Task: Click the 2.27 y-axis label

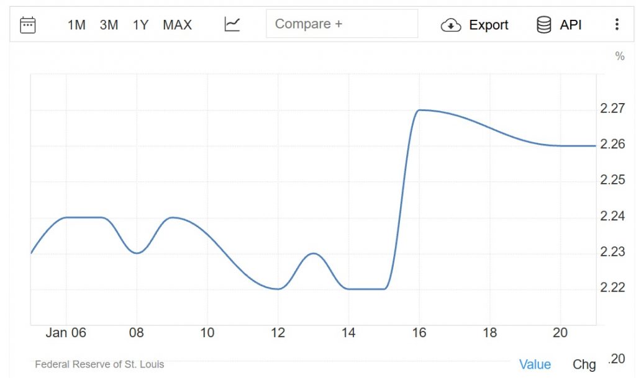Action: pos(612,109)
